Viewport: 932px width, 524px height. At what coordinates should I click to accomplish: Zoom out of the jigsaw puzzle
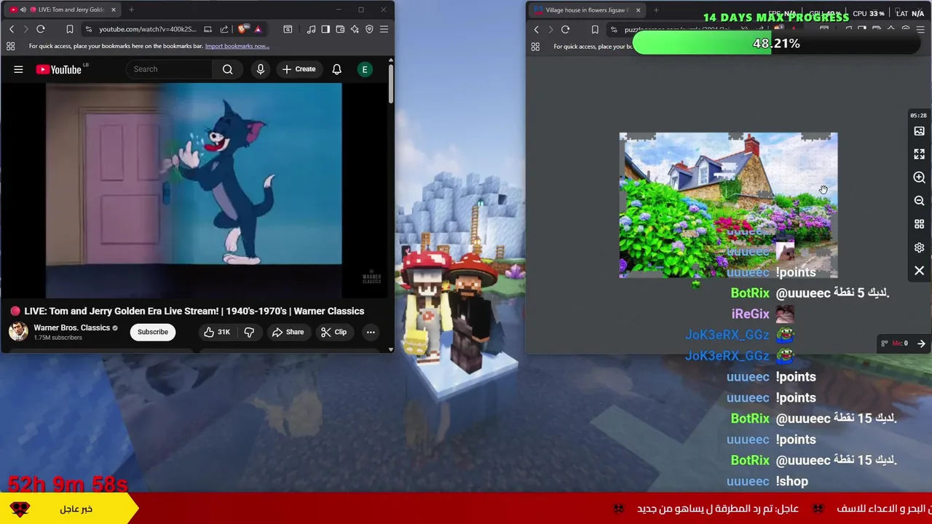tap(919, 201)
